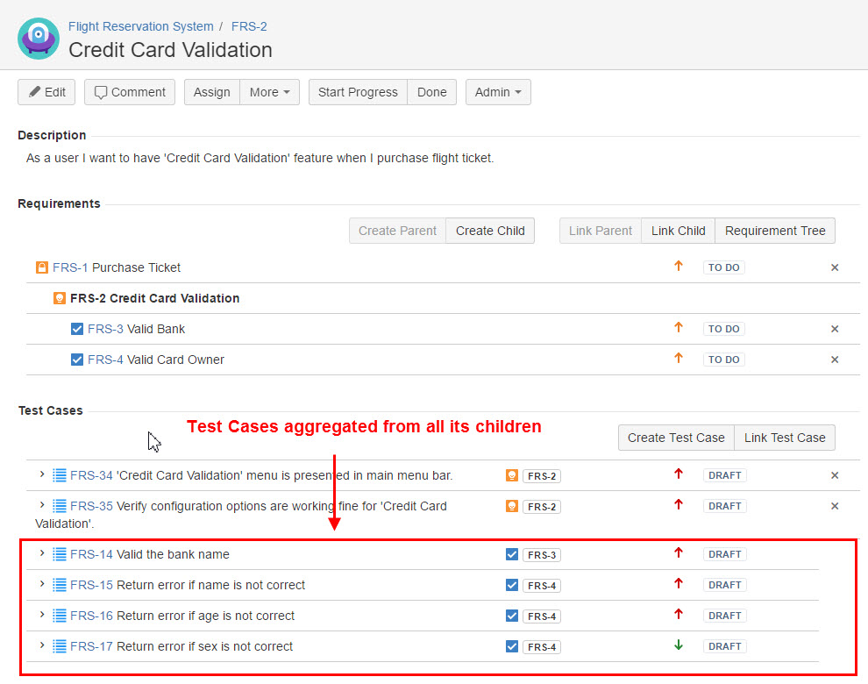Click the blue checkbox icon in FRS-16 row
Image resolution: width=868 pixels, height=684 pixels.
[x=512, y=616]
